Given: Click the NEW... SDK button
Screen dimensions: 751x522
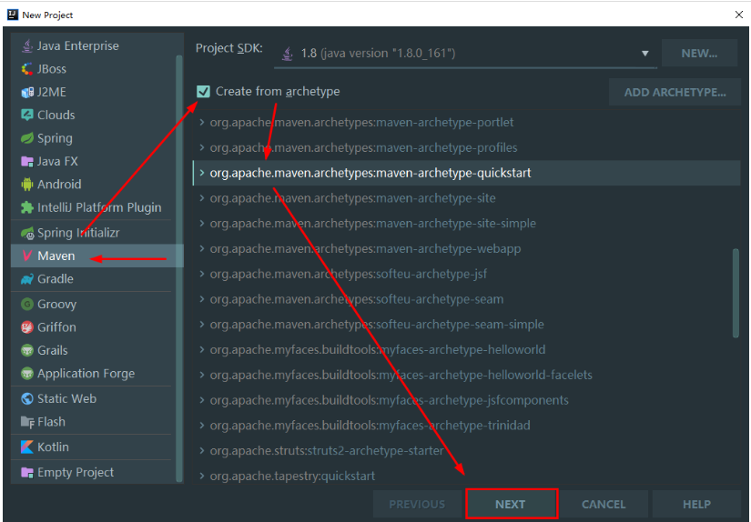Looking at the screenshot, I should (699, 53).
